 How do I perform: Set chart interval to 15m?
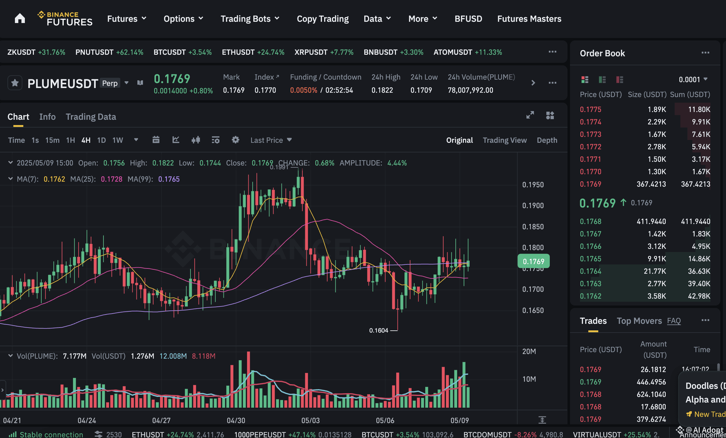click(x=52, y=140)
